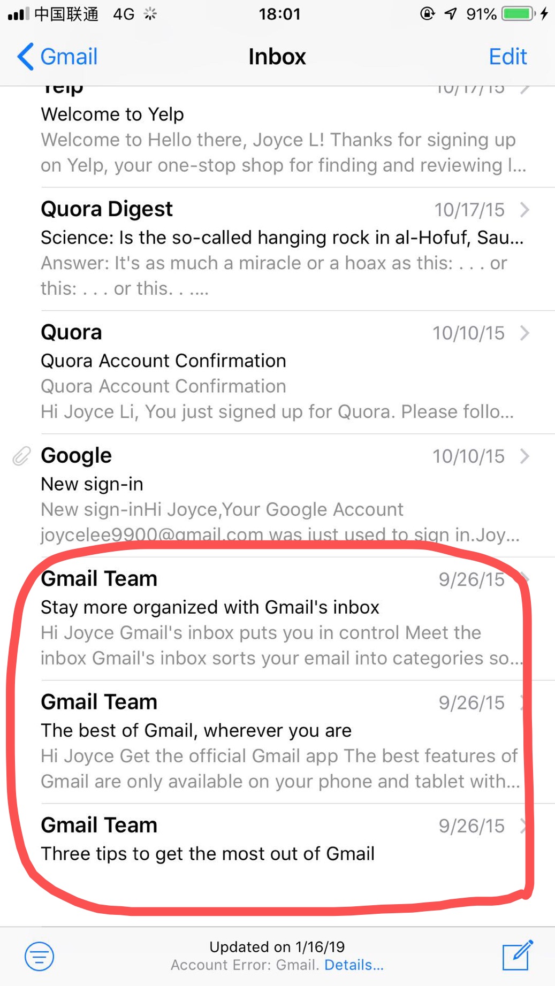The image size is (555, 986).
Task: Tap the attachment paperclip on Google email
Action: (x=21, y=456)
